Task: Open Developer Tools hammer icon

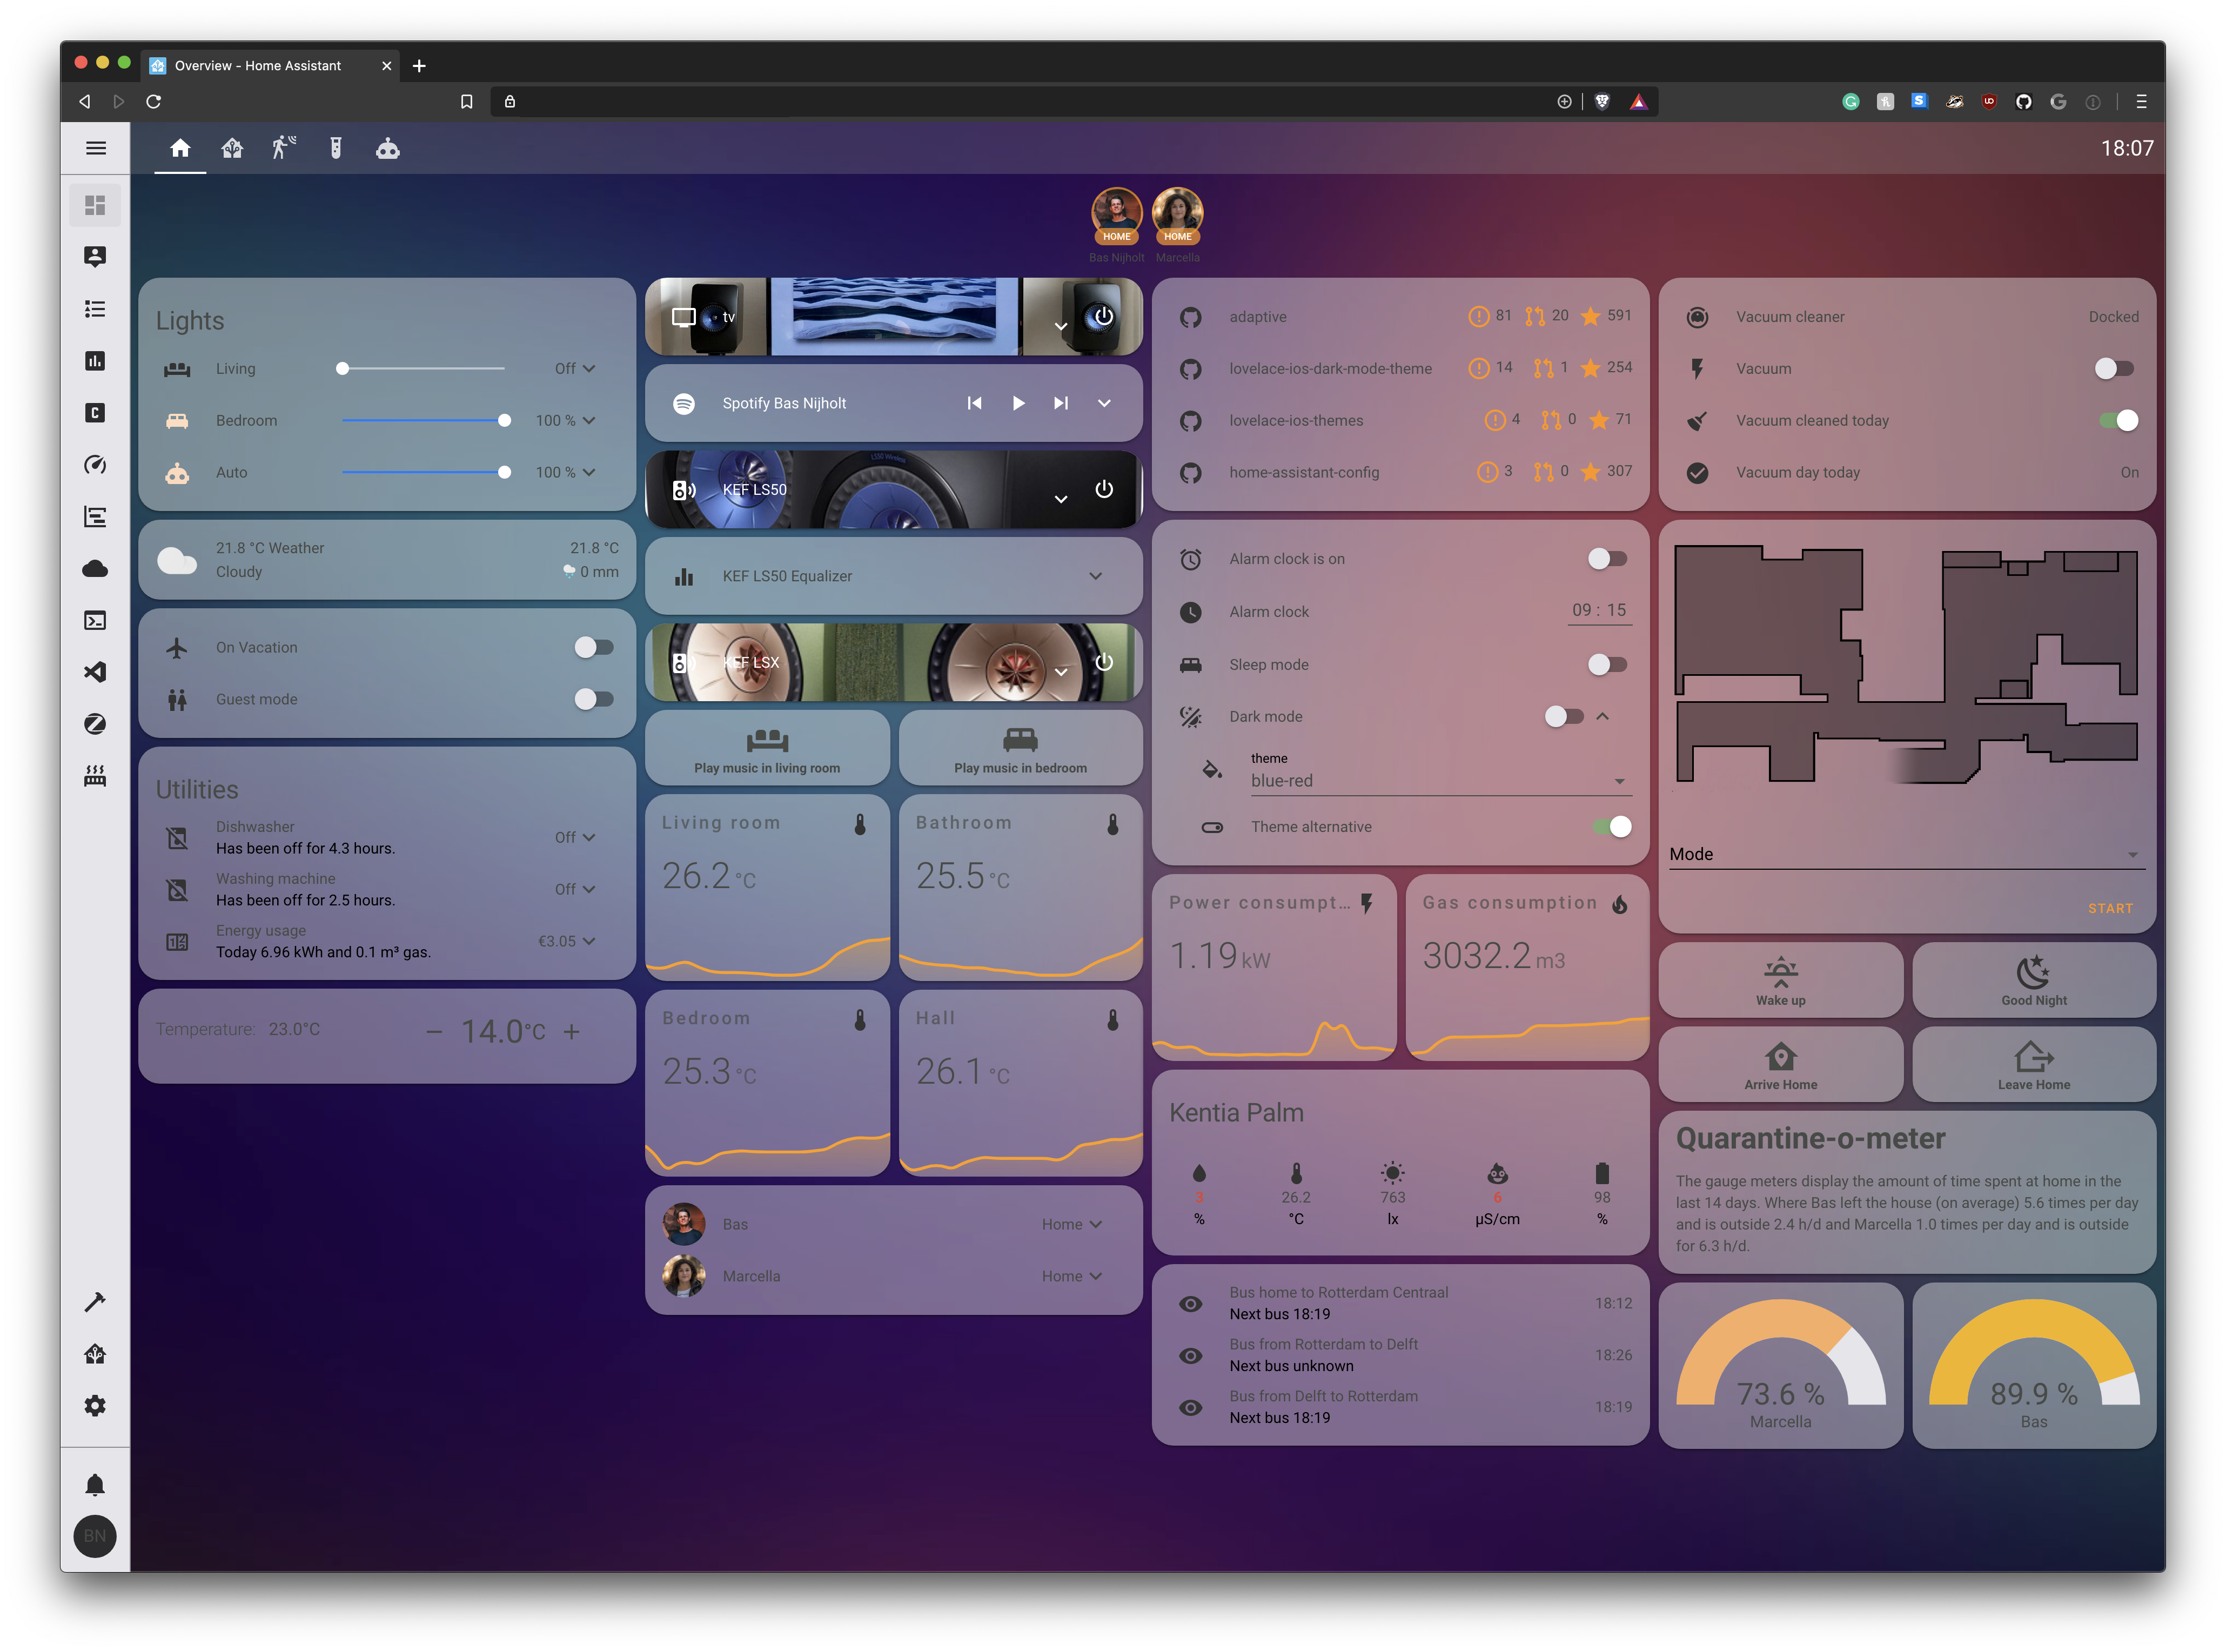Action: point(95,1302)
